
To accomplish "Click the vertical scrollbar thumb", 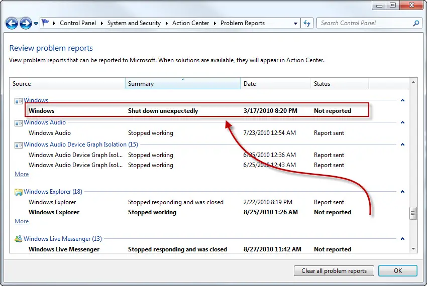I will 413,213.
